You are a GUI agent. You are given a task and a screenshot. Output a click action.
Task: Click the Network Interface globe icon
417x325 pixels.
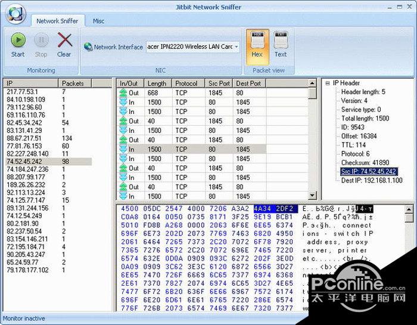pos(88,47)
